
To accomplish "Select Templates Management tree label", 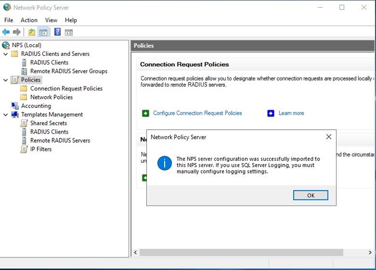I will [52, 115].
